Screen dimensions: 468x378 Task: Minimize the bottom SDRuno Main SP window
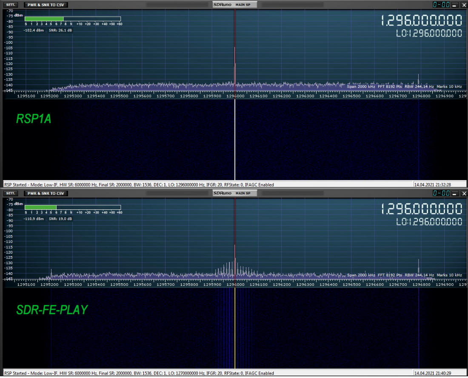pos(454,194)
